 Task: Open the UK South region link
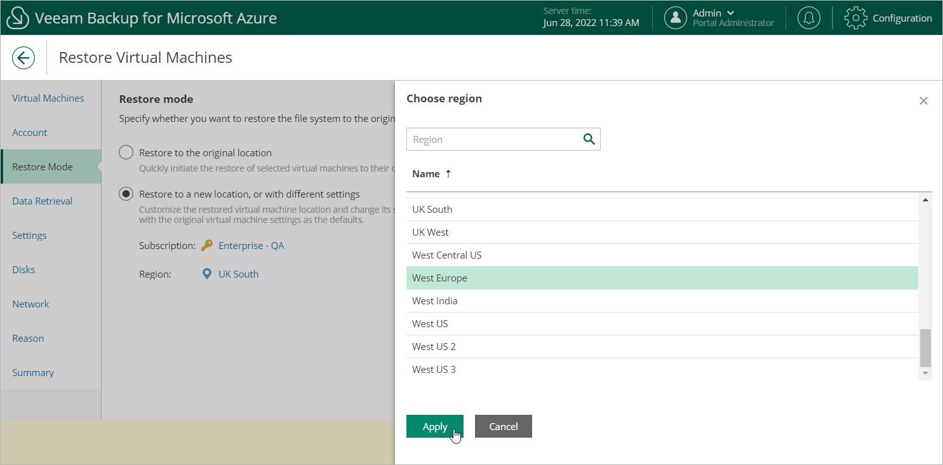click(239, 274)
